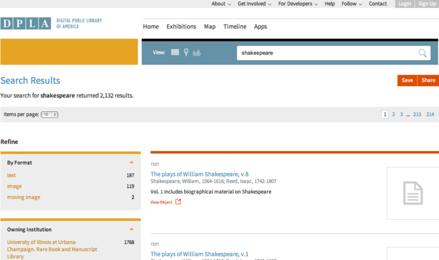
Task: Click the 119 image count
Action: pyautogui.click(x=130, y=186)
